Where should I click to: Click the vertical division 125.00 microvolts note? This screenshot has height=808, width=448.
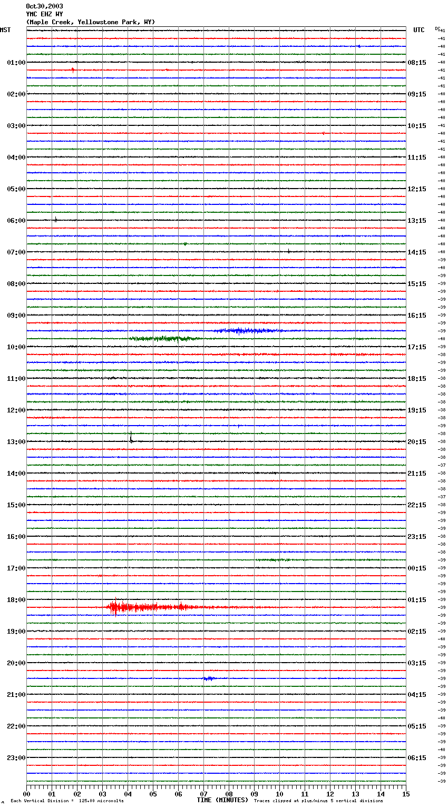click(67, 801)
